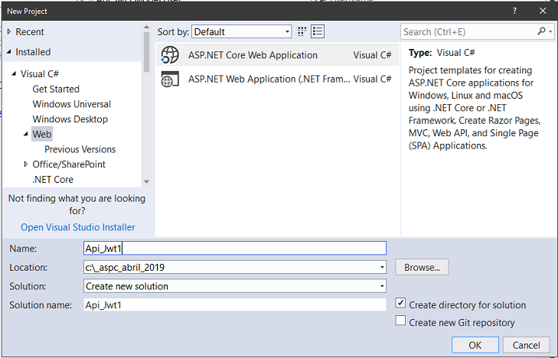
Task: Click OK to create the project
Action: [475, 345]
